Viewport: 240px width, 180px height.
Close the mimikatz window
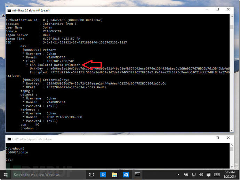228,9
